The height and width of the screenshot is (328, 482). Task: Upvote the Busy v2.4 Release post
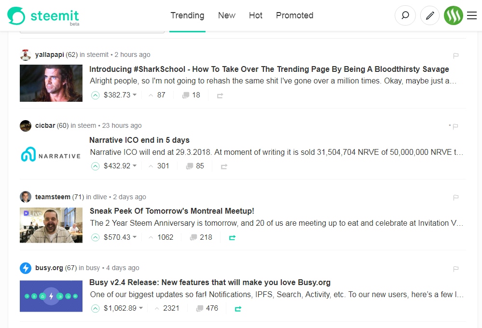96,308
